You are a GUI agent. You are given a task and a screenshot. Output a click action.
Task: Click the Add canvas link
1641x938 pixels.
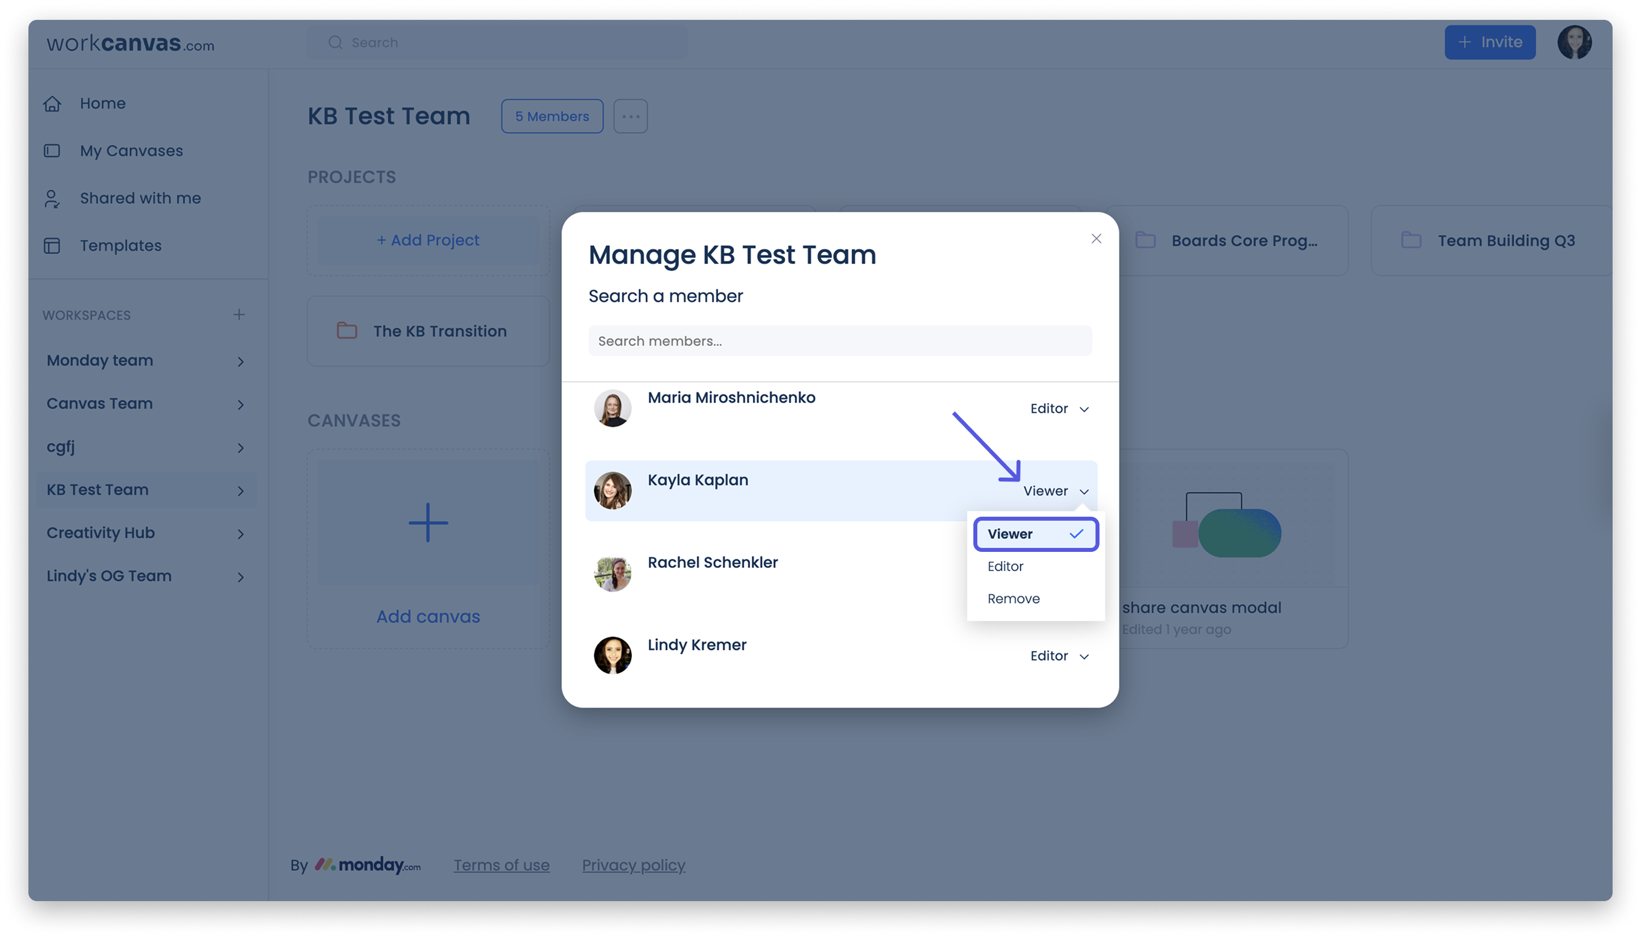point(428,617)
